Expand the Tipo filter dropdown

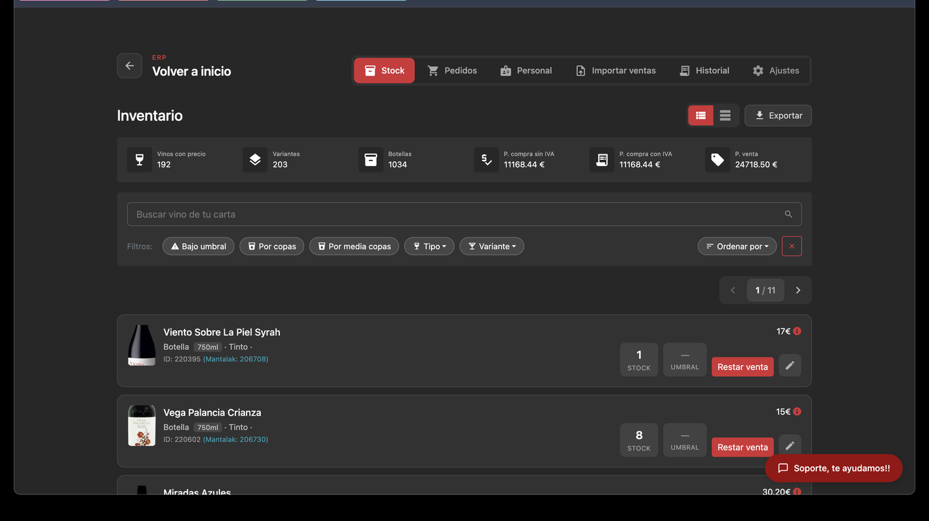429,246
